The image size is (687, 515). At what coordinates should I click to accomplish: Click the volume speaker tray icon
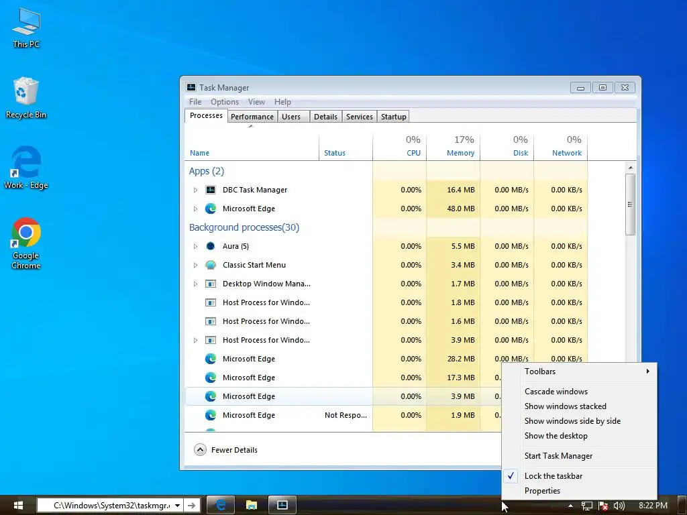(x=619, y=506)
